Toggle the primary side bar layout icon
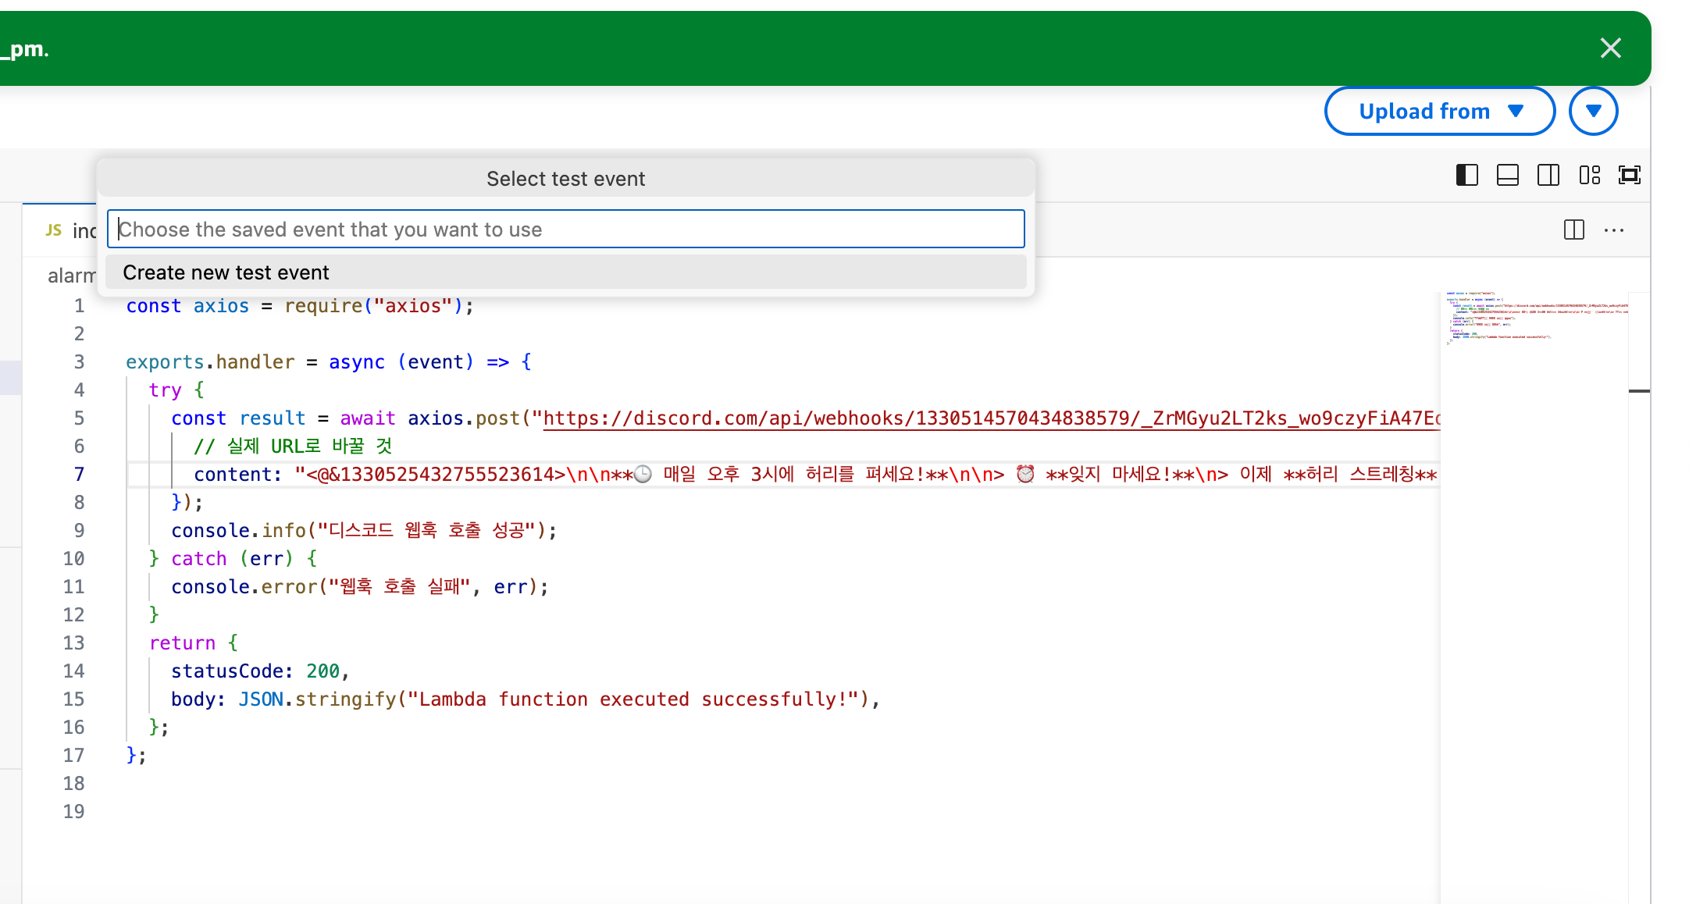Screen dimensions: 1689x904 1466,175
